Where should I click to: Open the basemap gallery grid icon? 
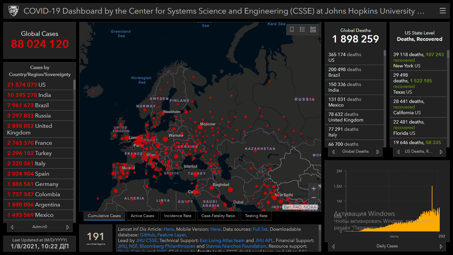313,30
